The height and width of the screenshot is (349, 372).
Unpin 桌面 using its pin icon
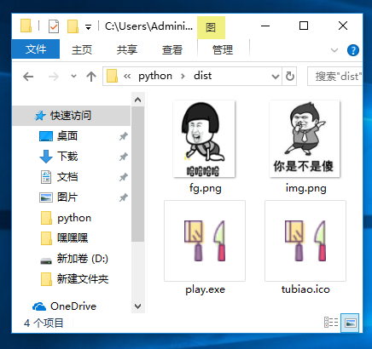click(123, 136)
